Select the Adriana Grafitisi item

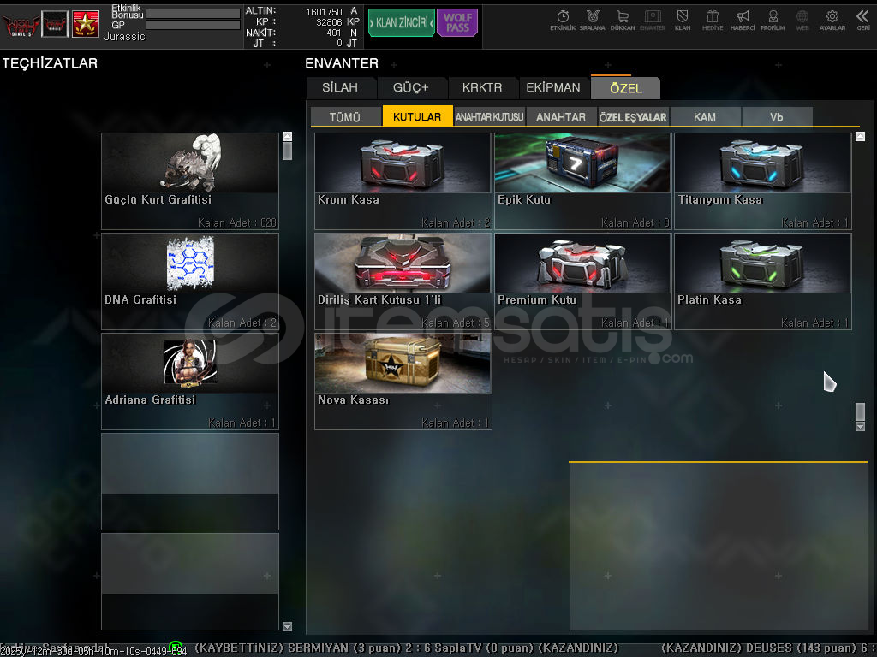click(189, 381)
